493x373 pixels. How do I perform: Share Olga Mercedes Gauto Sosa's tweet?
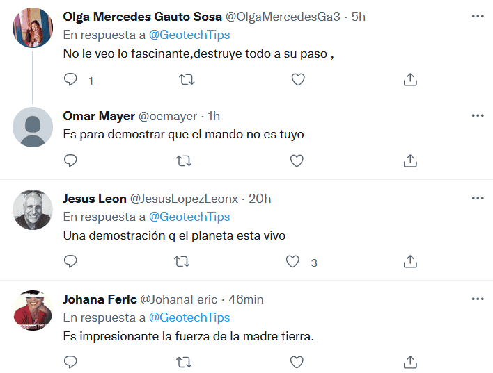tap(410, 81)
